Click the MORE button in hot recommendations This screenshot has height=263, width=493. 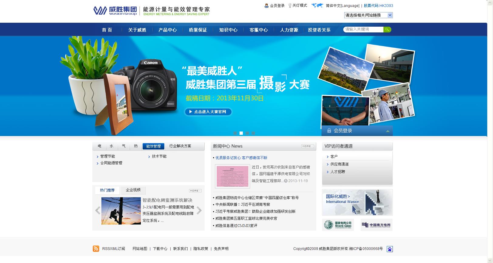[195, 191]
